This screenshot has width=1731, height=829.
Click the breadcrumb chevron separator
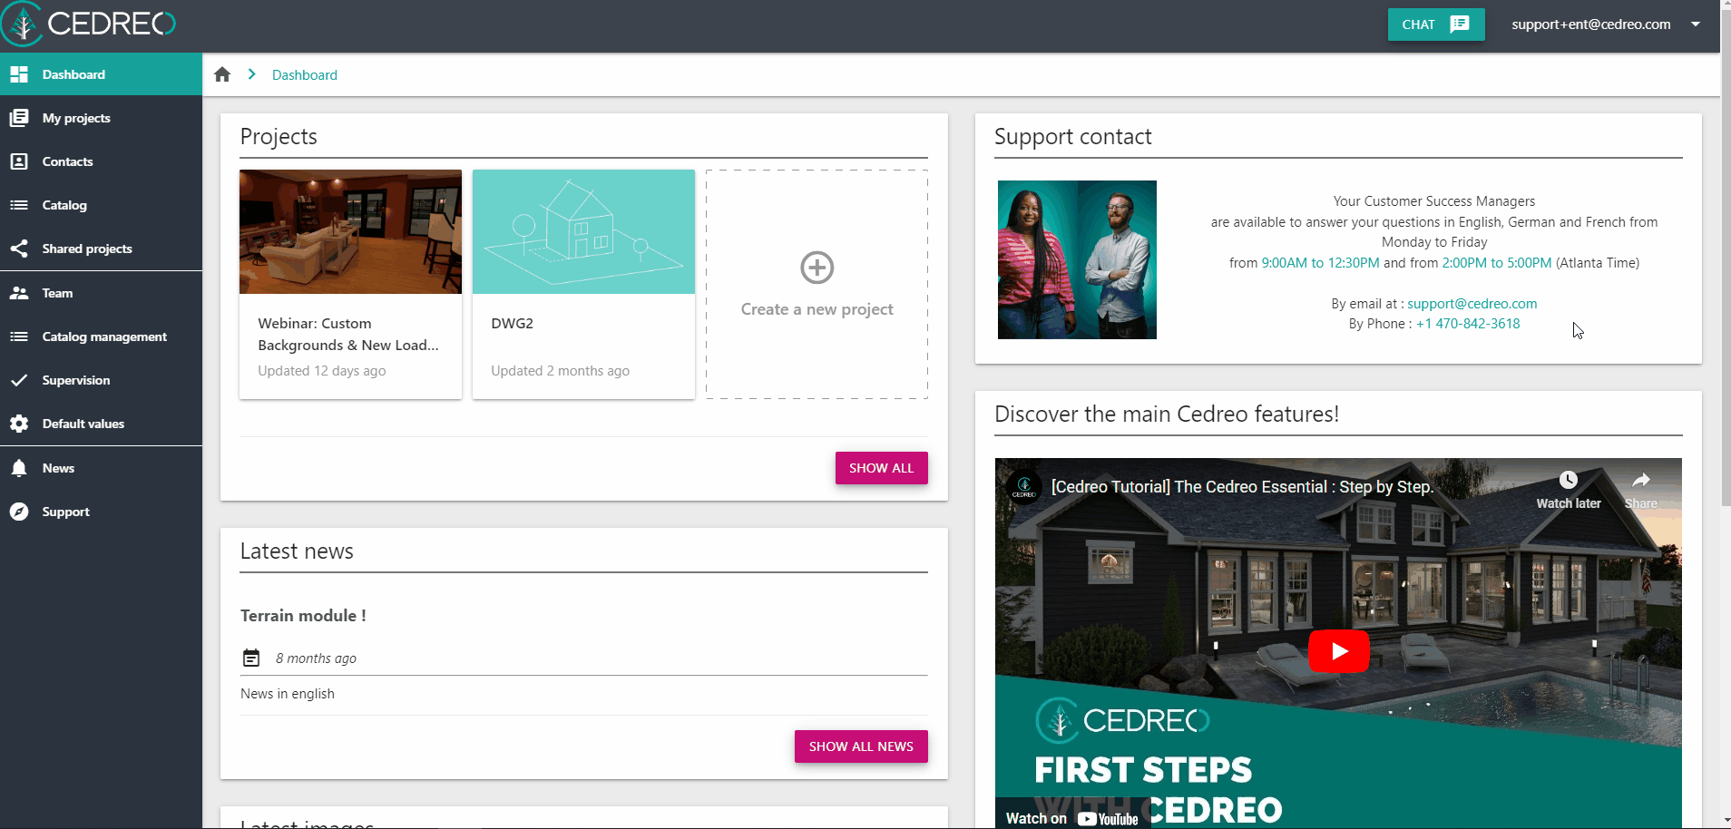click(x=252, y=74)
